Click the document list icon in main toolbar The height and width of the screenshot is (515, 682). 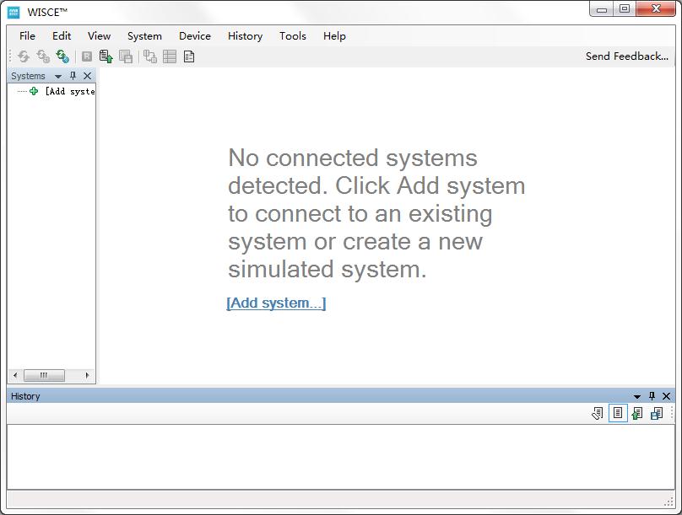tap(189, 56)
